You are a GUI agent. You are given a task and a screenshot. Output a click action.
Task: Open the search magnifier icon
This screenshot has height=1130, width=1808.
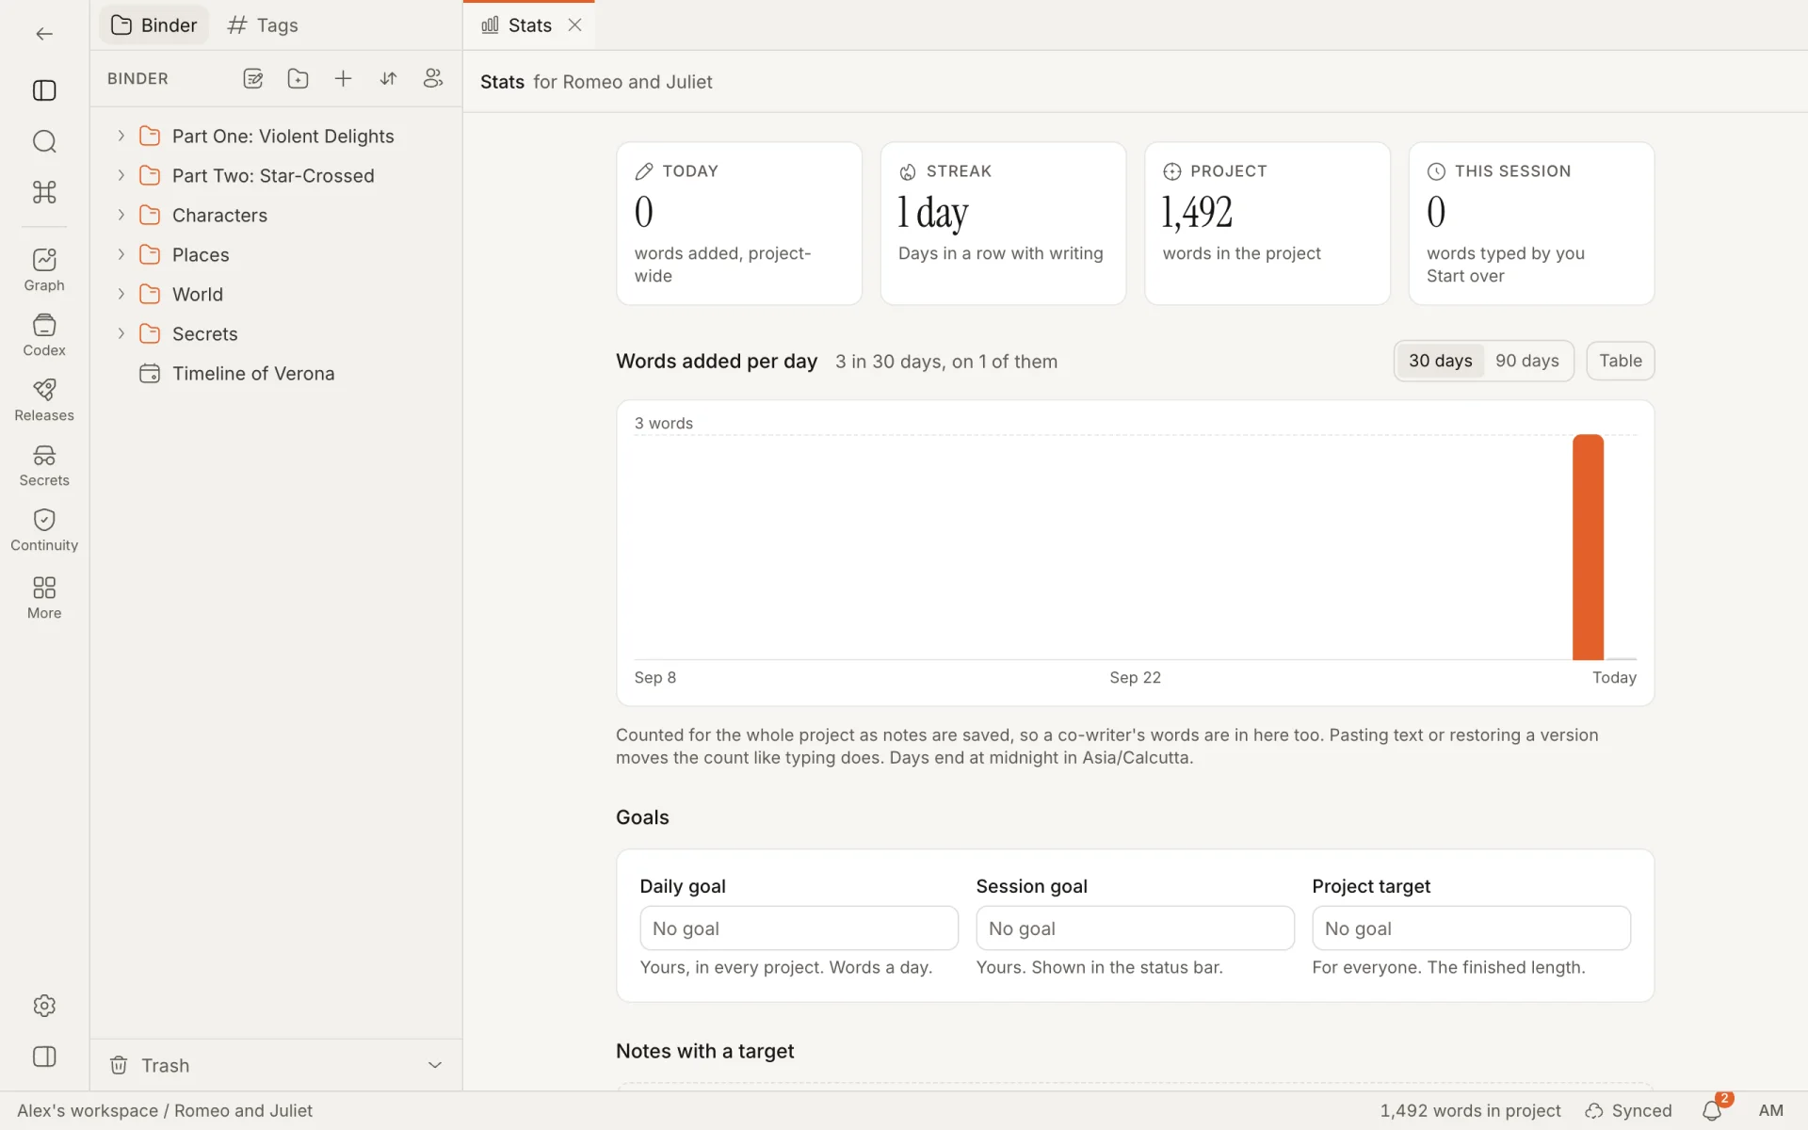click(x=44, y=141)
